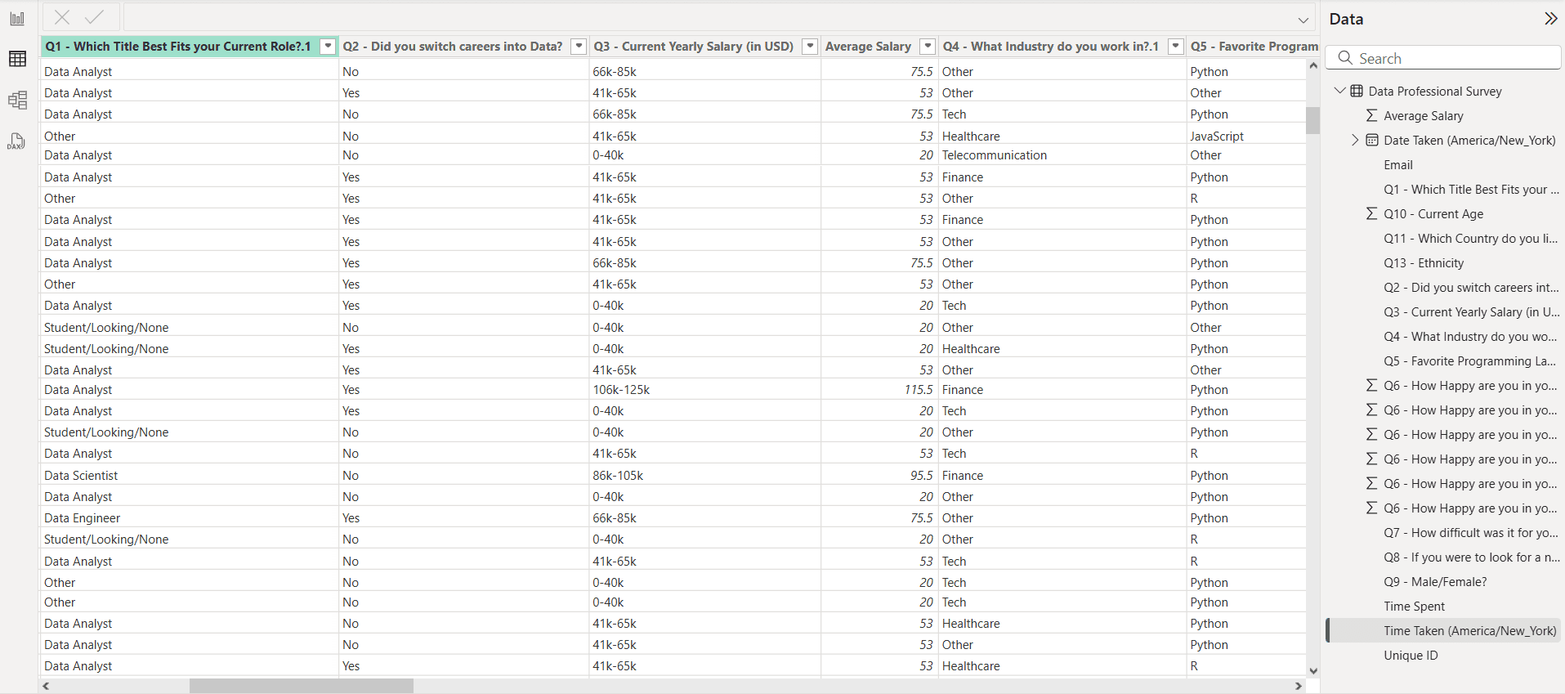Collapse Data pane with double chevron
This screenshot has height=694, width=1565.
[1550, 19]
